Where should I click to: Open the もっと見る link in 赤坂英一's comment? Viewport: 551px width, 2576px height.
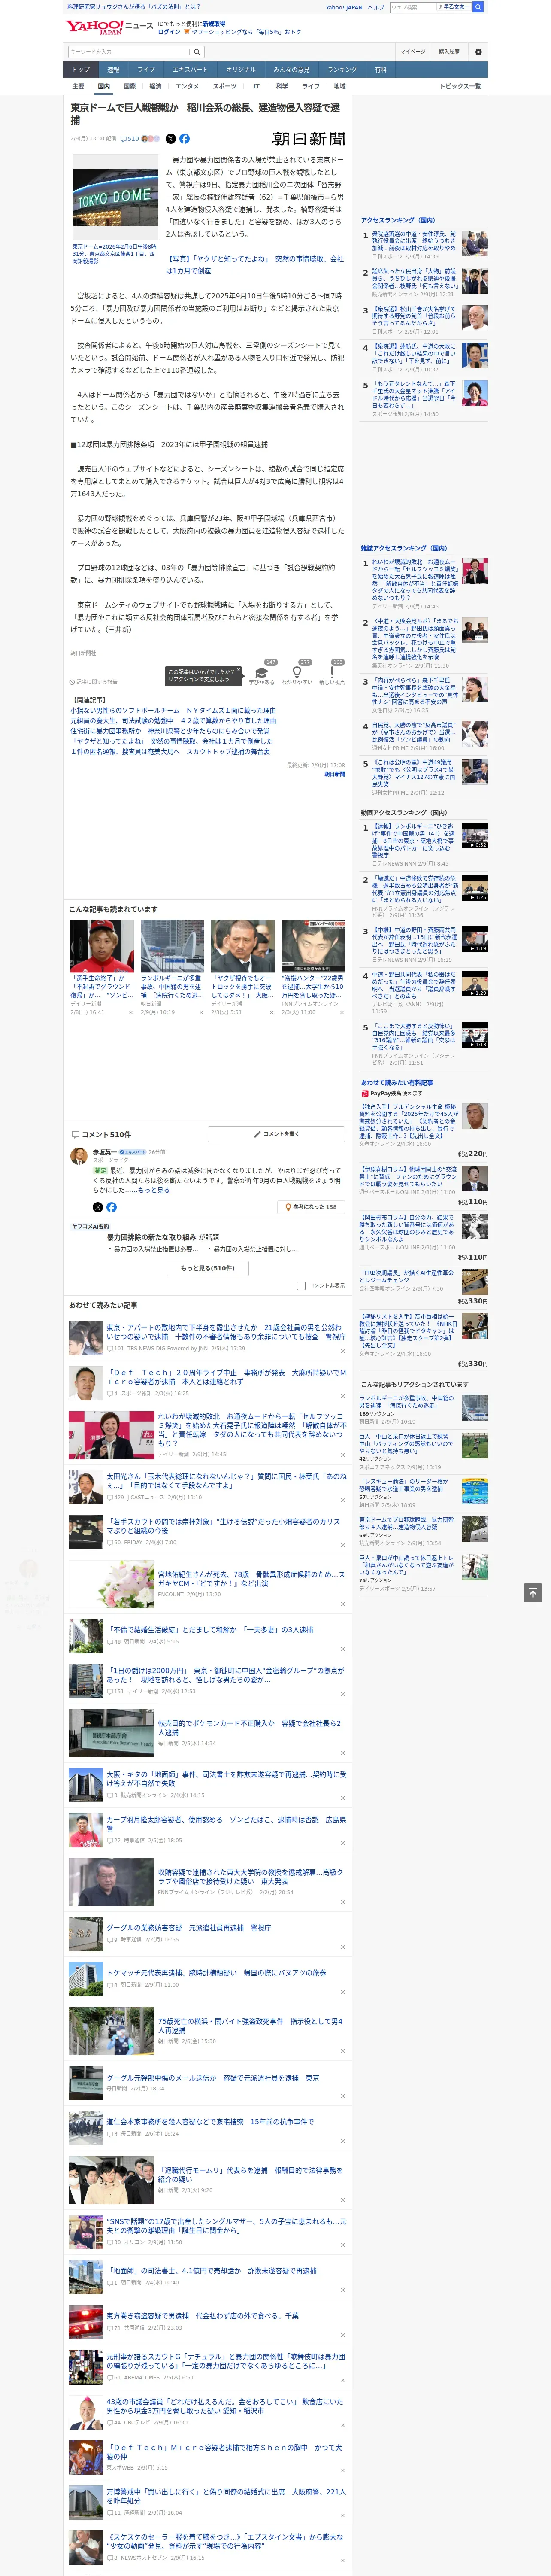pyautogui.click(x=153, y=1190)
